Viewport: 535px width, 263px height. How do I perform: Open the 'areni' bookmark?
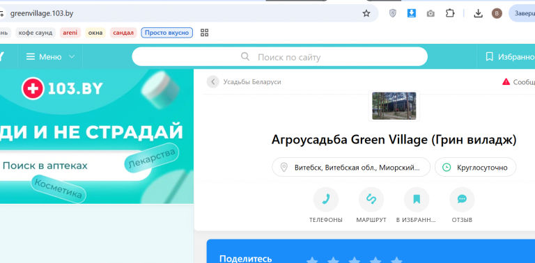click(x=70, y=33)
